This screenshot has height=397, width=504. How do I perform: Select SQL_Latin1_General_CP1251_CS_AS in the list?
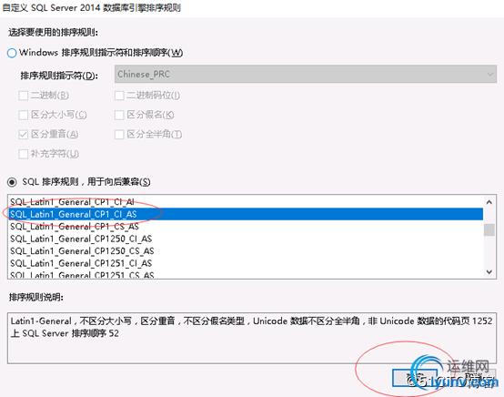click(x=246, y=274)
